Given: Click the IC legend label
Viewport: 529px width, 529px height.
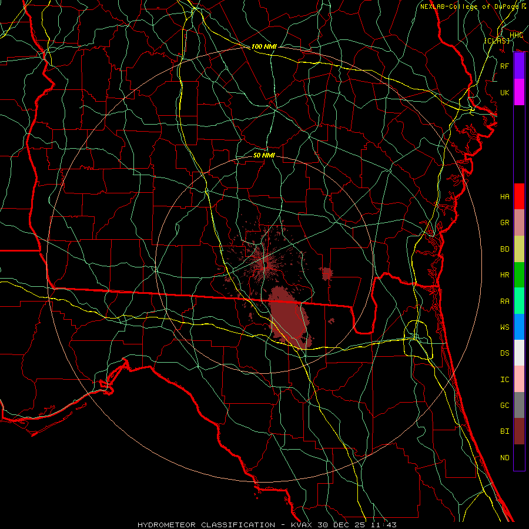Looking at the screenshot, I should point(505,380).
